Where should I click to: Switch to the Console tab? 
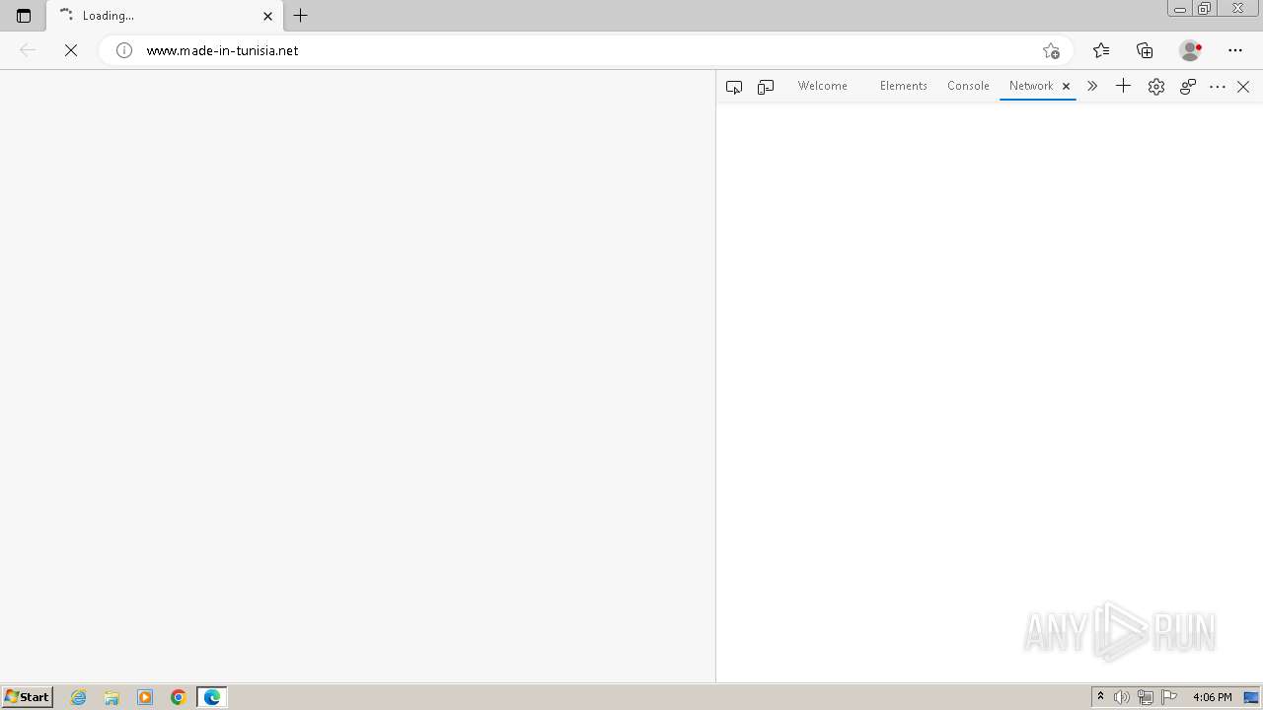click(968, 86)
